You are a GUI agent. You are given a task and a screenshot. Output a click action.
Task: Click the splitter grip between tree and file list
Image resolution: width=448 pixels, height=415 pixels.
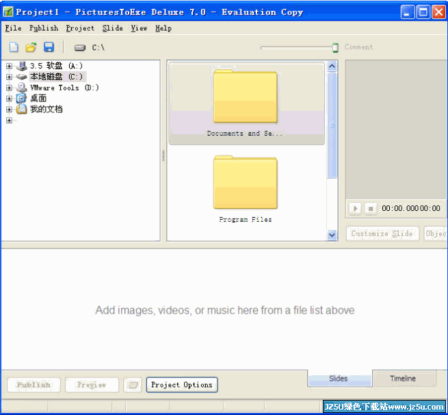tap(163, 155)
